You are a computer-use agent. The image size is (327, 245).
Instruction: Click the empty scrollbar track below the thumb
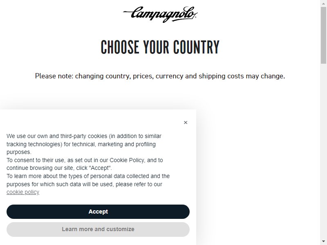click(x=323, y=150)
